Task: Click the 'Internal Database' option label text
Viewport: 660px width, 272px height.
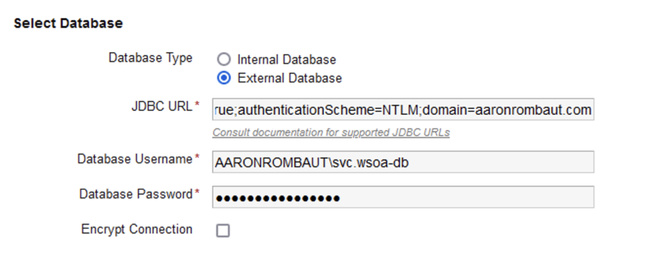Action: tap(286, 60)
